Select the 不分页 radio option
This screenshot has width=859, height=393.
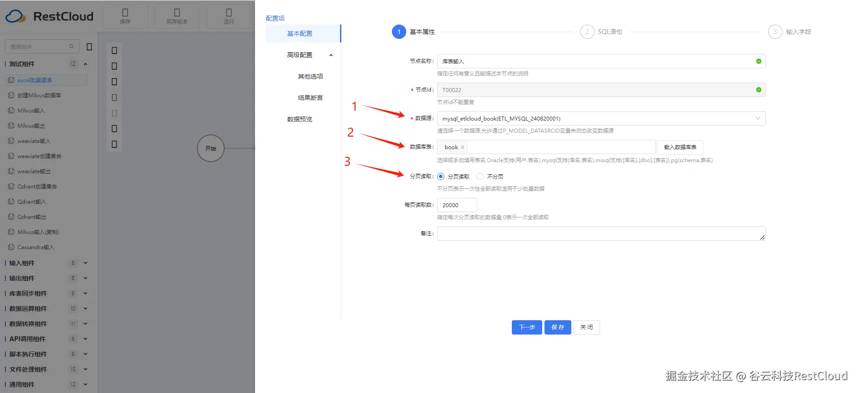coord(480,176)
